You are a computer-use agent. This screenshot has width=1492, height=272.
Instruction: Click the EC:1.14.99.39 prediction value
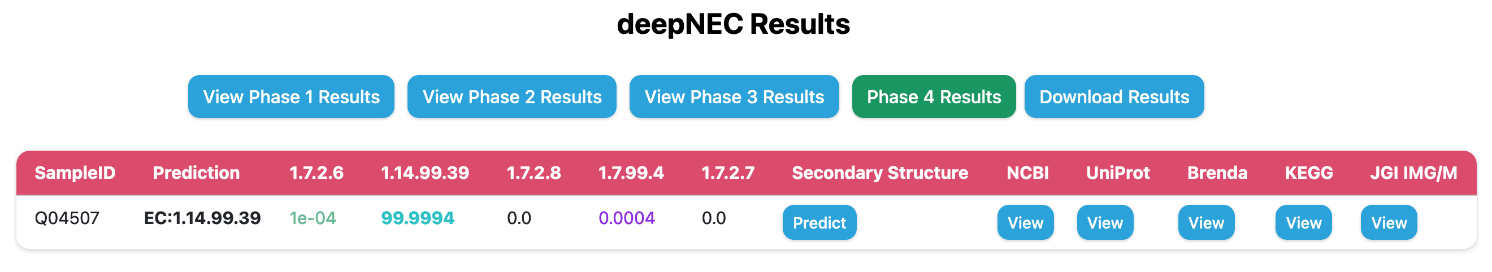[x=202, y=218]
